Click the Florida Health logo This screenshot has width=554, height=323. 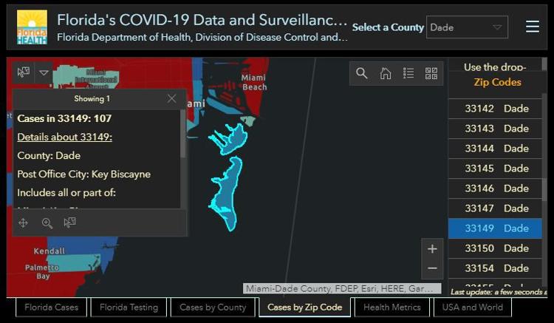pos(32,27)
